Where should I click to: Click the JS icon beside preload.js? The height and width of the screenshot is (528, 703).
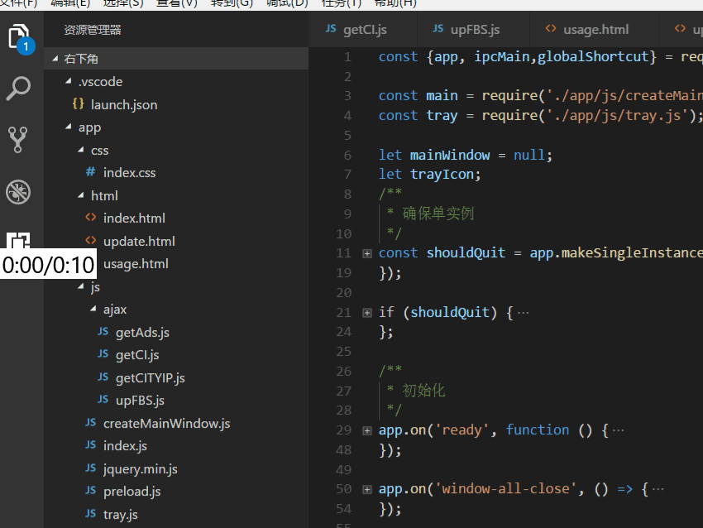tap(91, 490)
